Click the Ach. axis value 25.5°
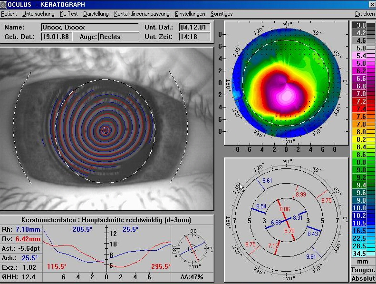This screenshot has height=284, width=376. click(30, 258)
